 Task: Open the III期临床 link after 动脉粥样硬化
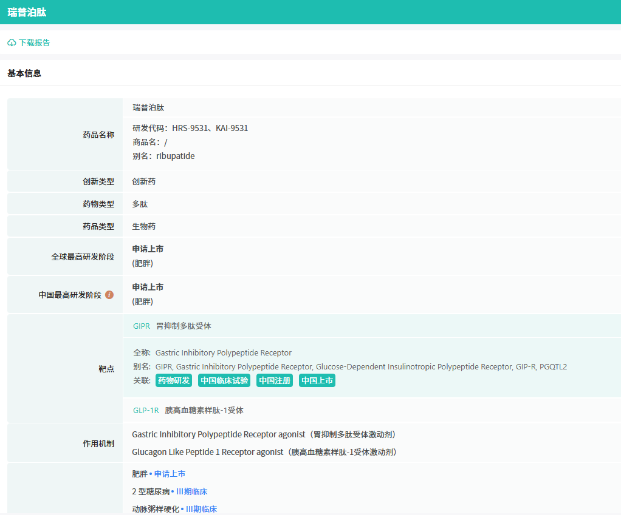202,509
